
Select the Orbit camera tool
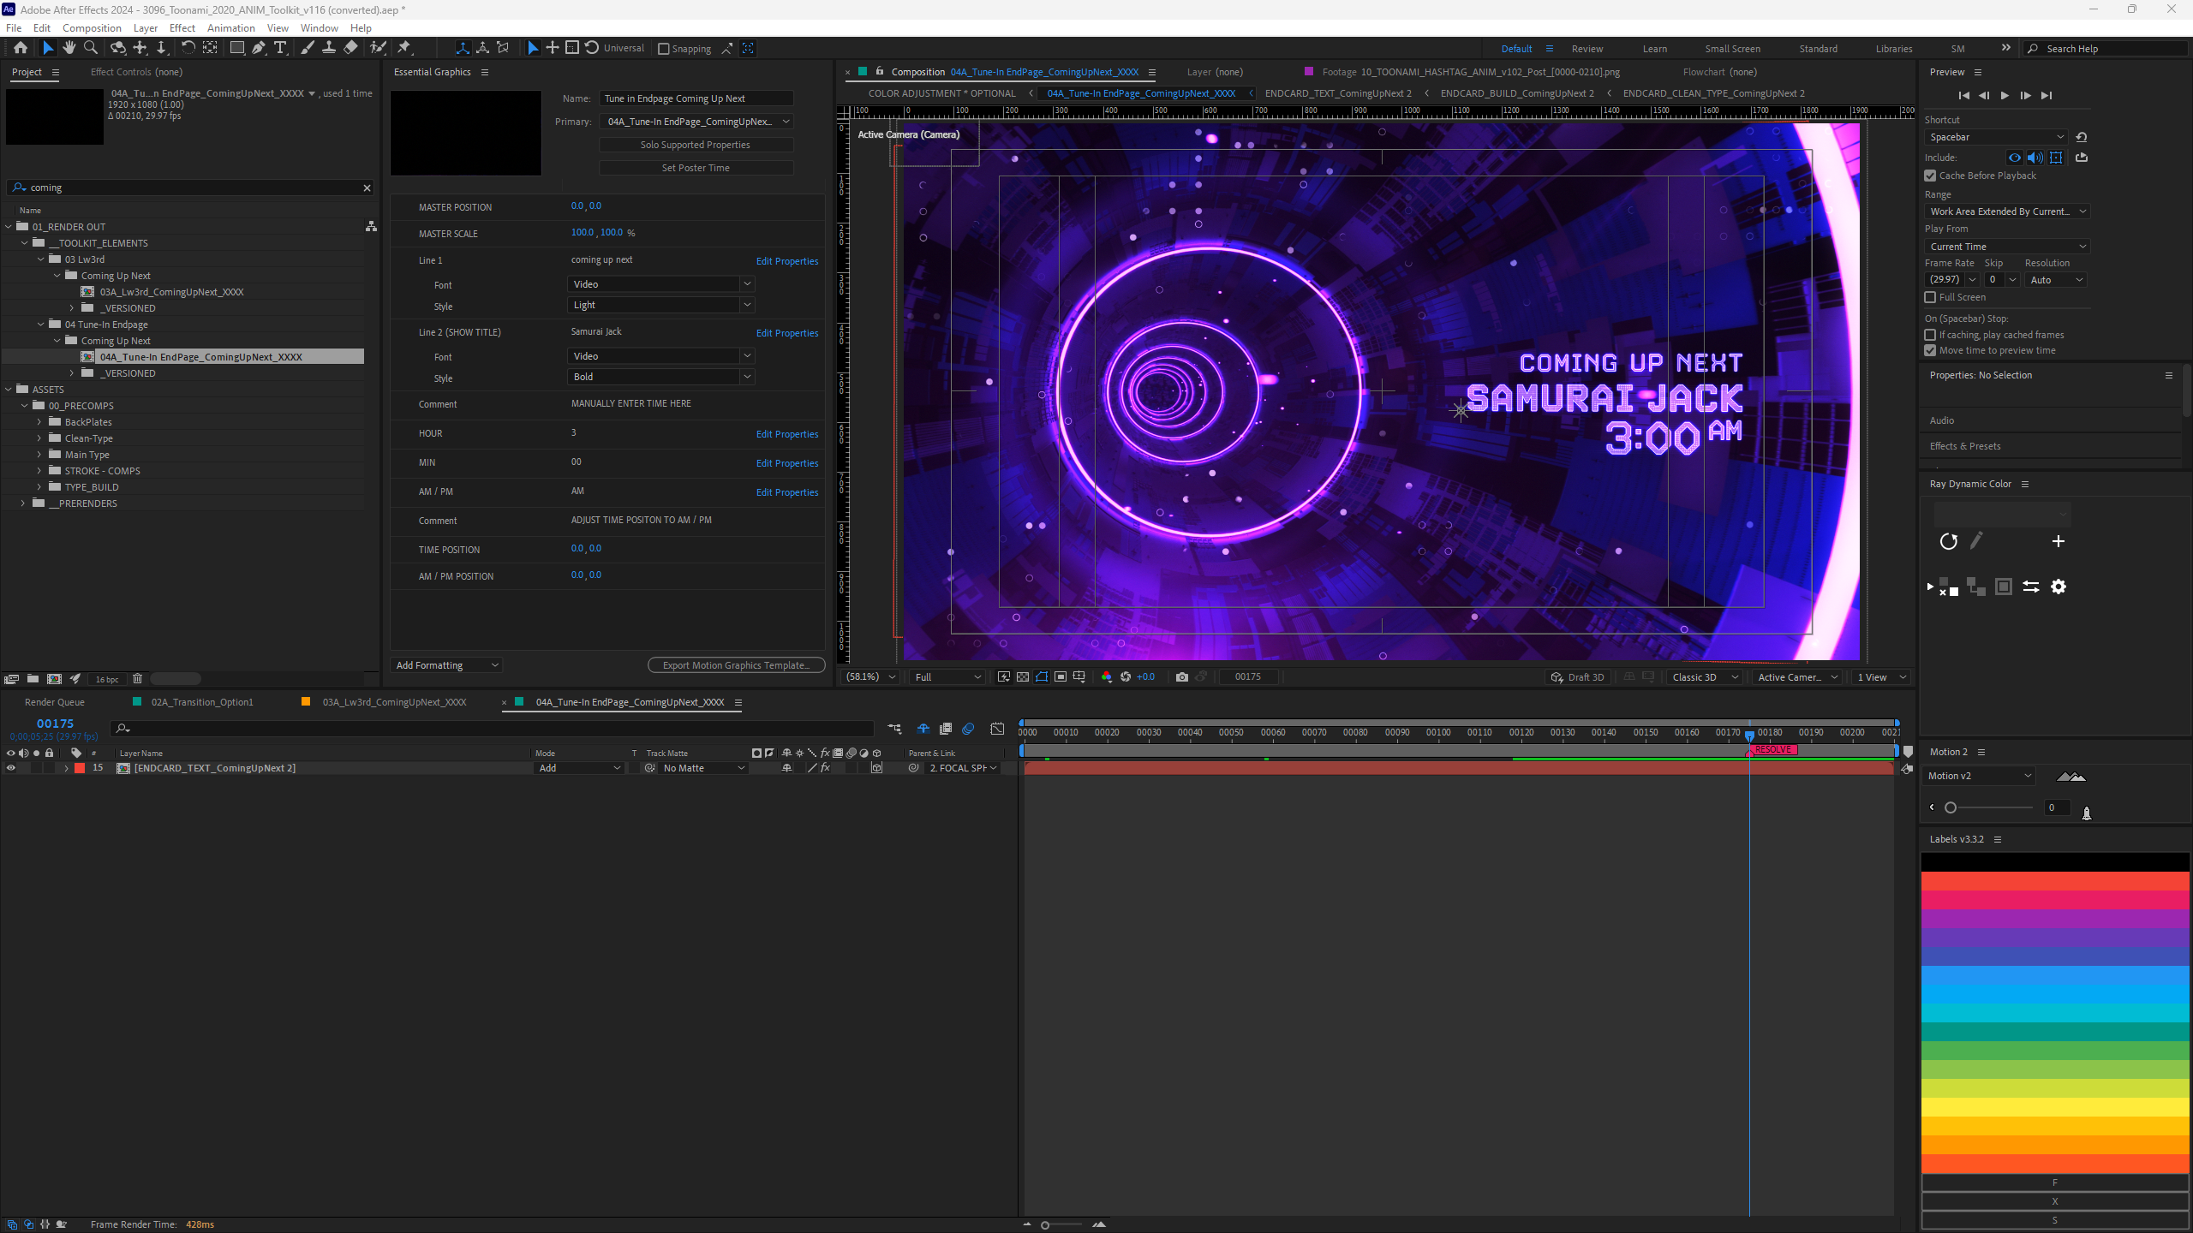(118, 48)
